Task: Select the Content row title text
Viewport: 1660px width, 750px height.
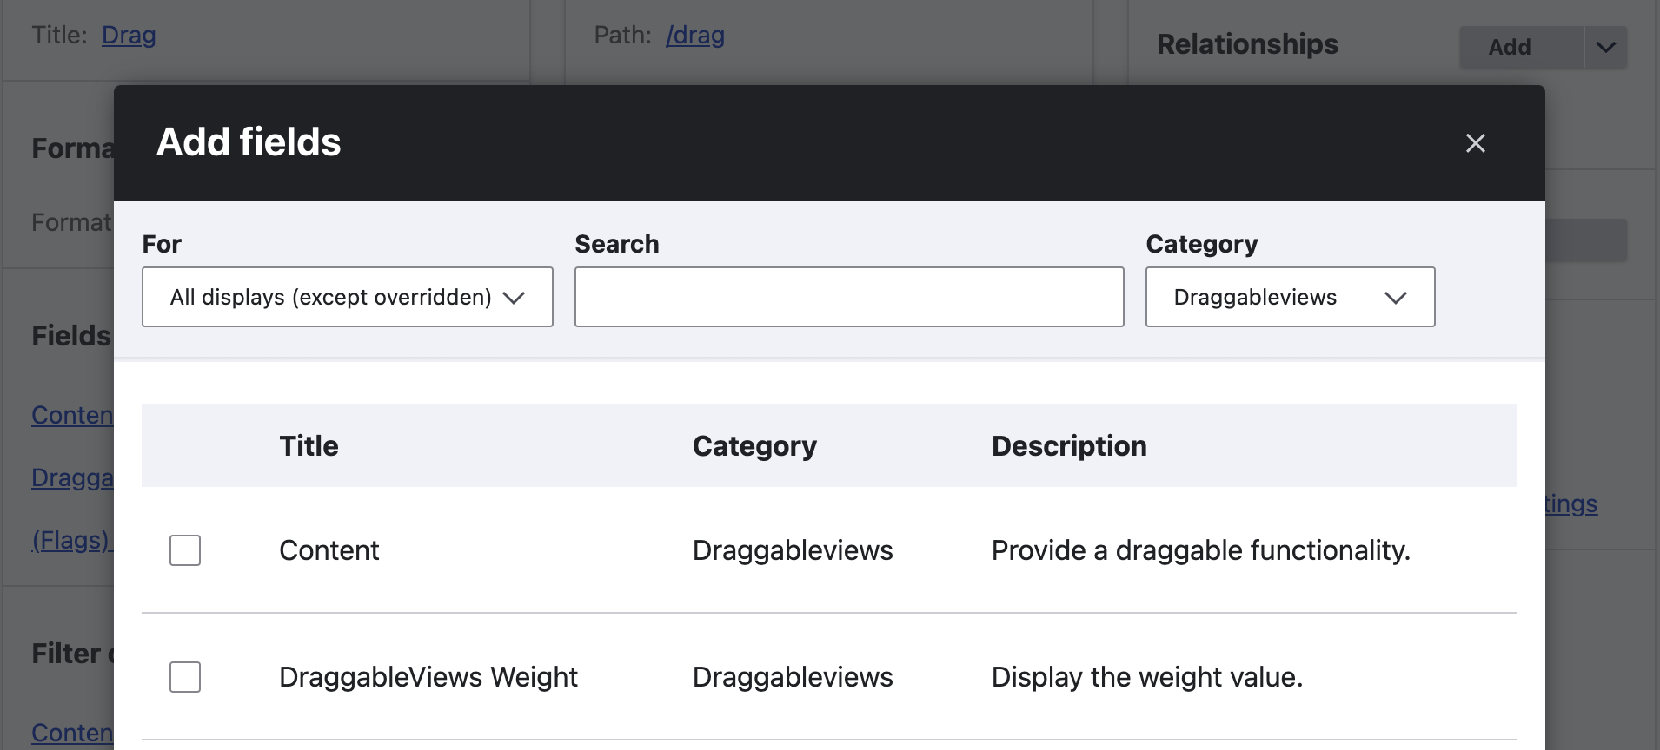Action: [329, 550]
